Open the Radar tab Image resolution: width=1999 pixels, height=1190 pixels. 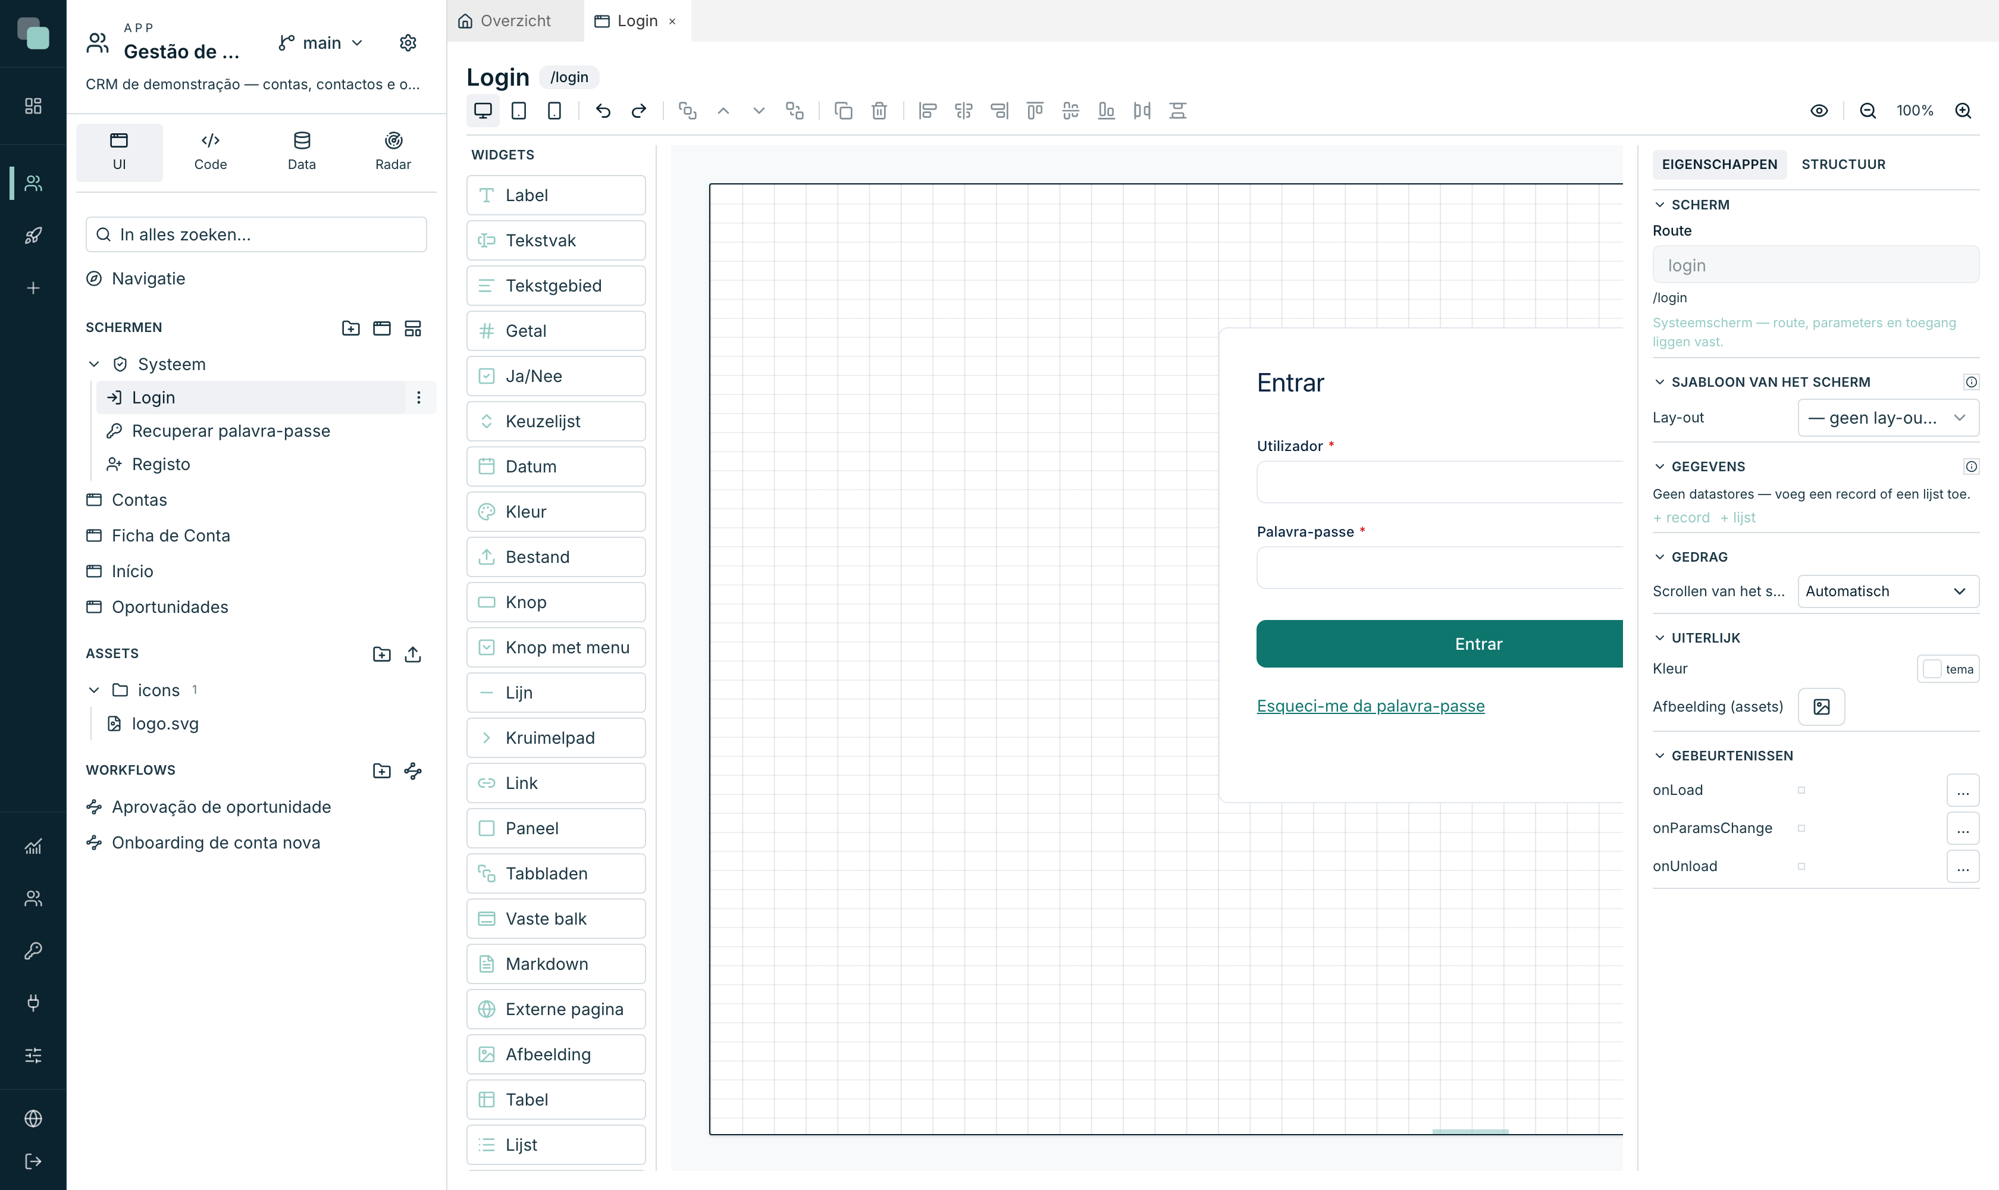tap(393, 152)
